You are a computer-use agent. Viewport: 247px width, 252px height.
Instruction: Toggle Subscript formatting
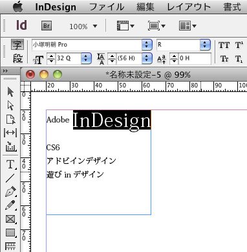tap(239, 59)
